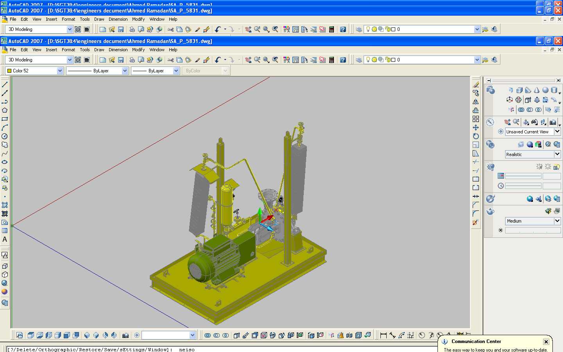Image resolution: width=563 pixels, height=352 pixels.
Task: Click the yellow Color 52 swatch
Action: 9,71
